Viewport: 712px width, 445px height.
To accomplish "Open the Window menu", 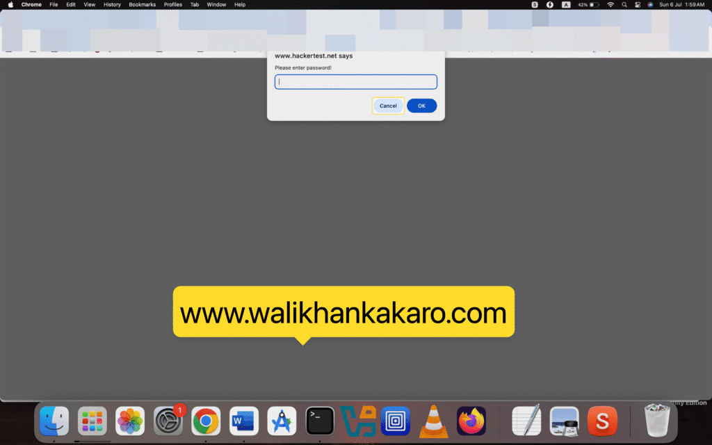I will coord(216,5).
